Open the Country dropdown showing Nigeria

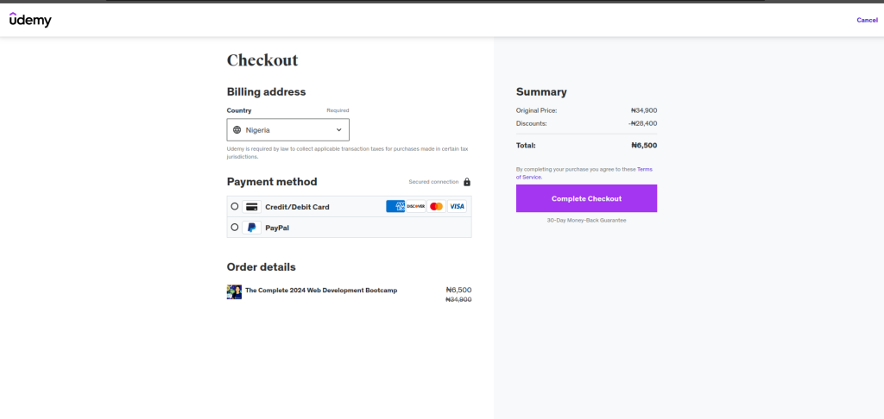(288, 129)
